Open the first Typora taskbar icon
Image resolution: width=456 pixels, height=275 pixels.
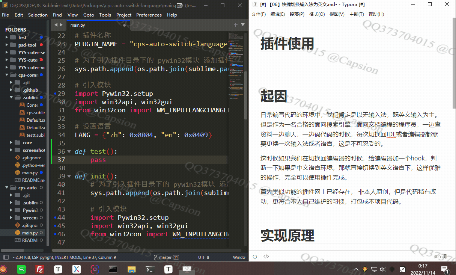click(x=58, y=269)
